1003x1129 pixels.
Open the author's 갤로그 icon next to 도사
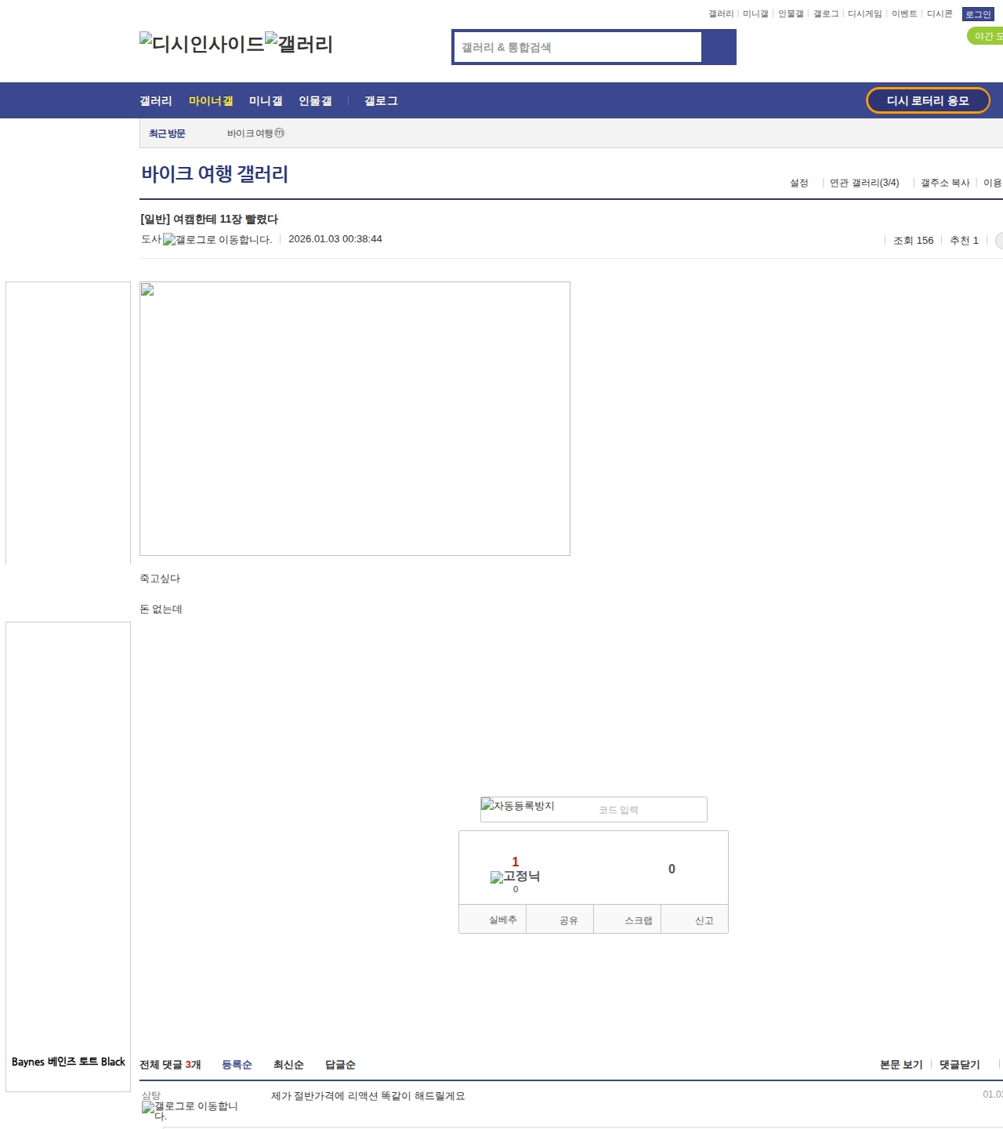tap(217, 239)
